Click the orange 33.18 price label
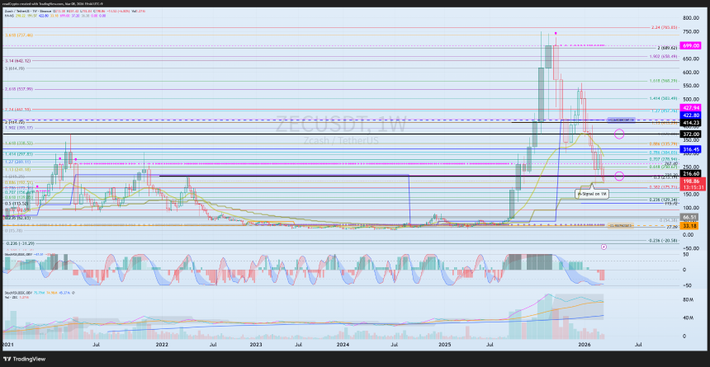710x367 pixels. click(689, 226)
